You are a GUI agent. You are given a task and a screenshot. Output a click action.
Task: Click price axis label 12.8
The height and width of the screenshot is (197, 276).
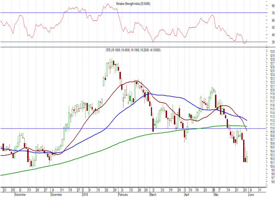tap(272, 59)
